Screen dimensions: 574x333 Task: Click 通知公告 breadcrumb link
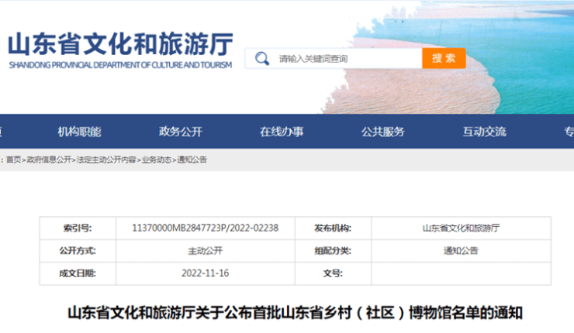click(192, 160)
